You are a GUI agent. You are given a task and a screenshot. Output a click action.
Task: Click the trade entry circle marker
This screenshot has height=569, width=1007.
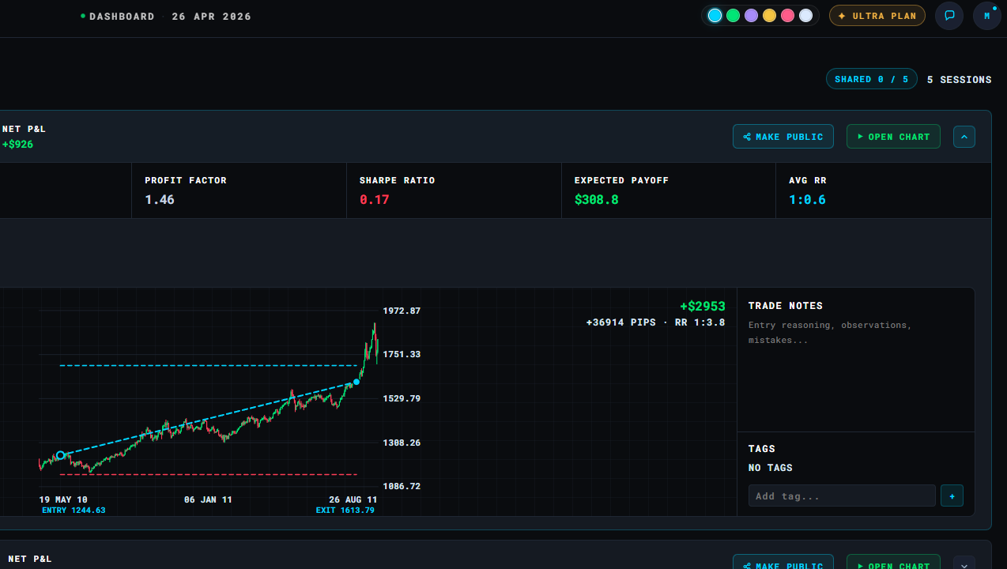[60, 455]
